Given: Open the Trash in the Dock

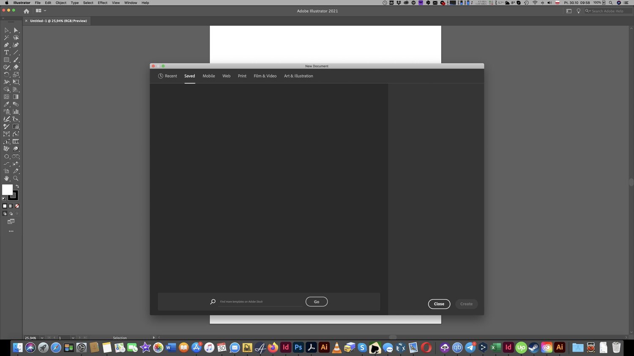Looking at the screenshot, I should pos(616,347).
